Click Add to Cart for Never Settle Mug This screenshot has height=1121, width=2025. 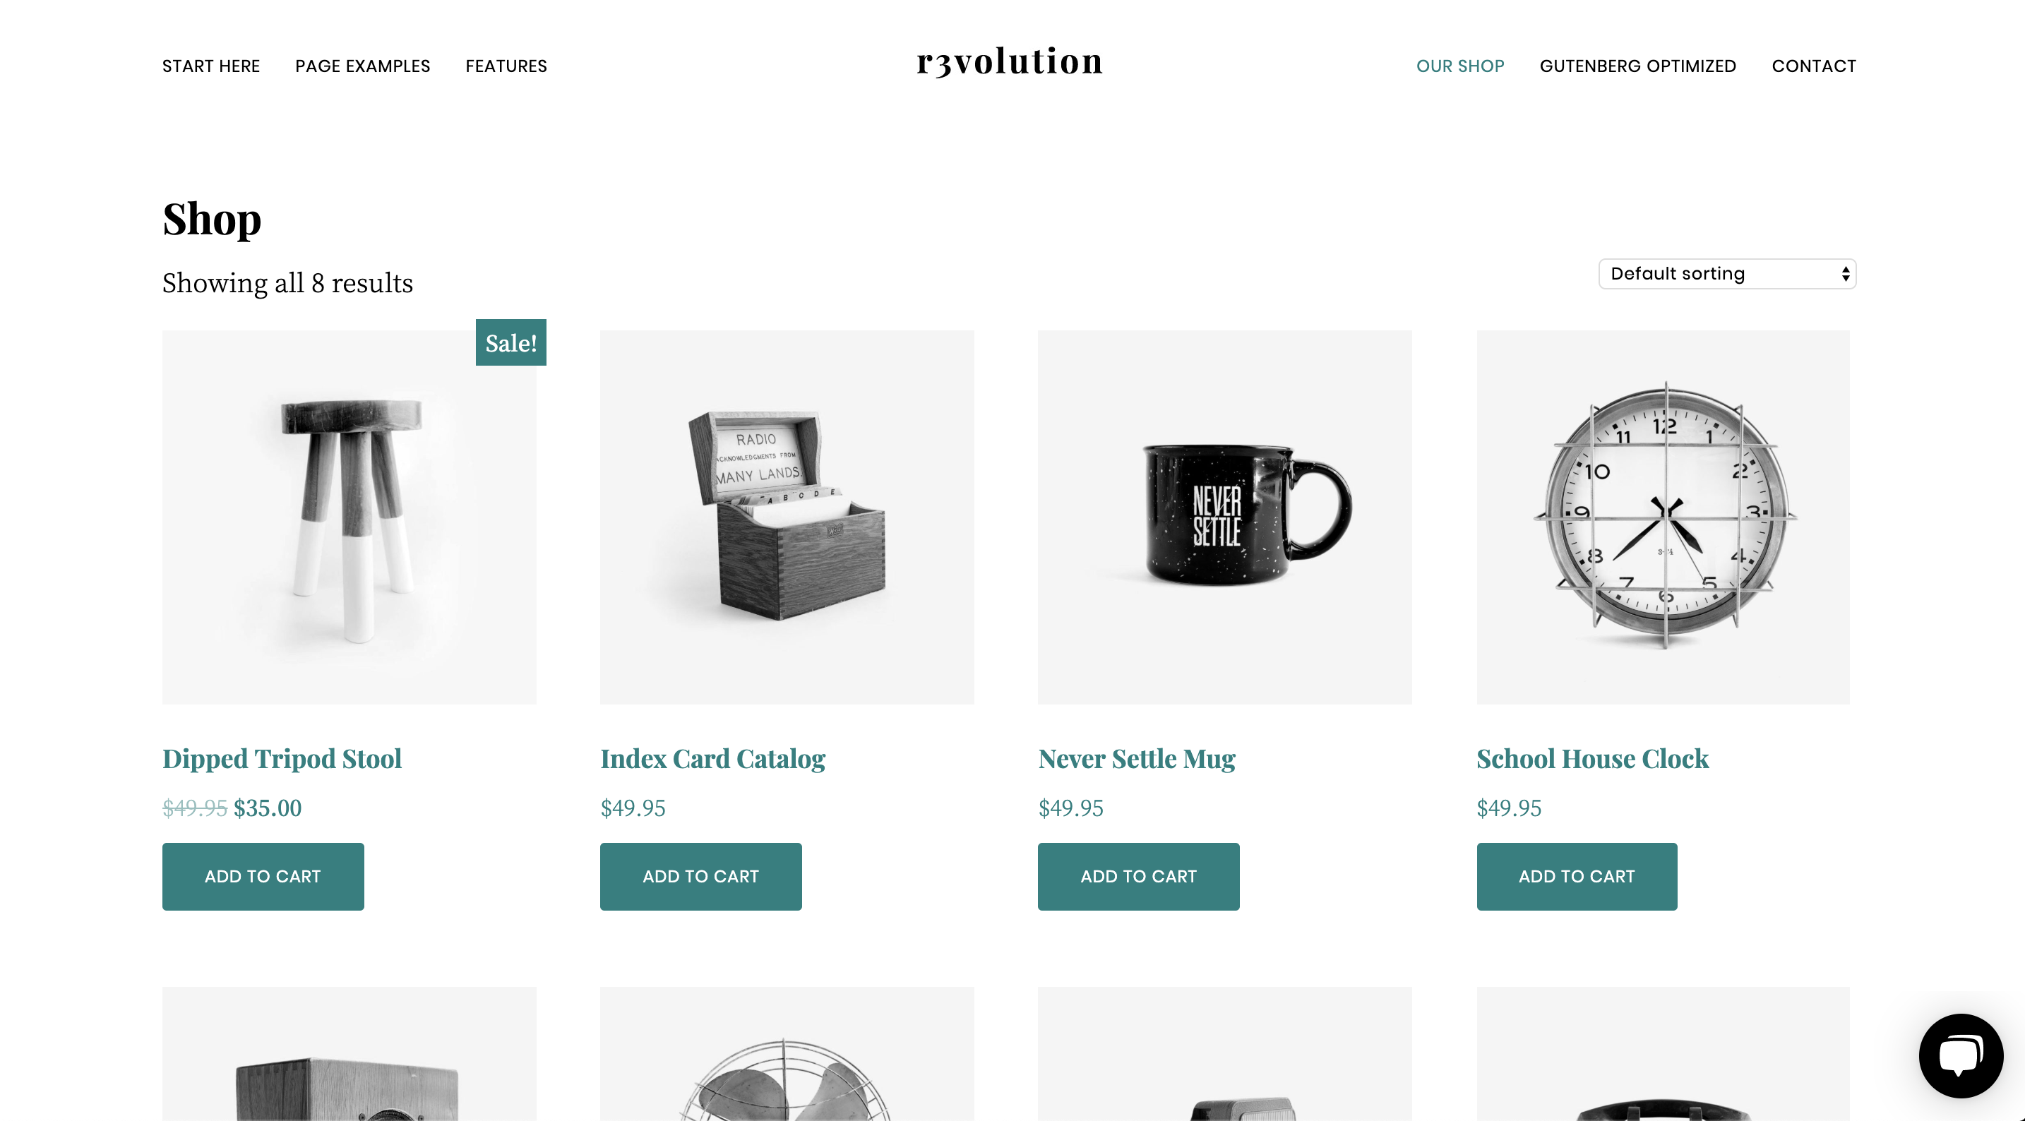pyautogui.click(x=1139, y=877)
